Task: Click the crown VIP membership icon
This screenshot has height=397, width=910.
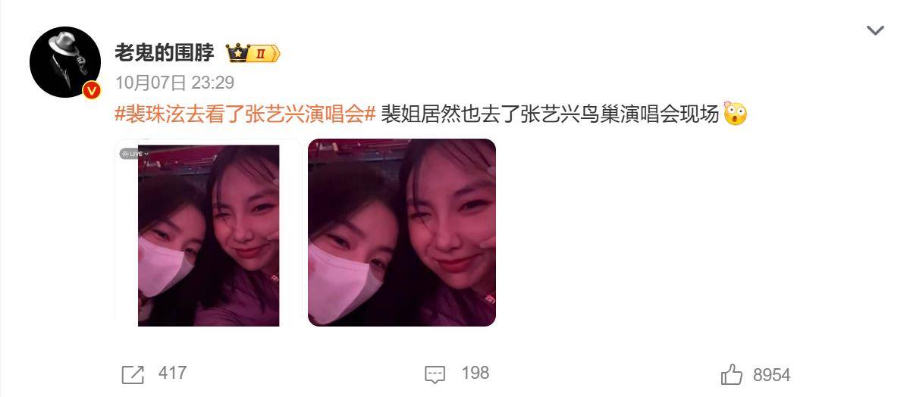Action: click(238, 53)
